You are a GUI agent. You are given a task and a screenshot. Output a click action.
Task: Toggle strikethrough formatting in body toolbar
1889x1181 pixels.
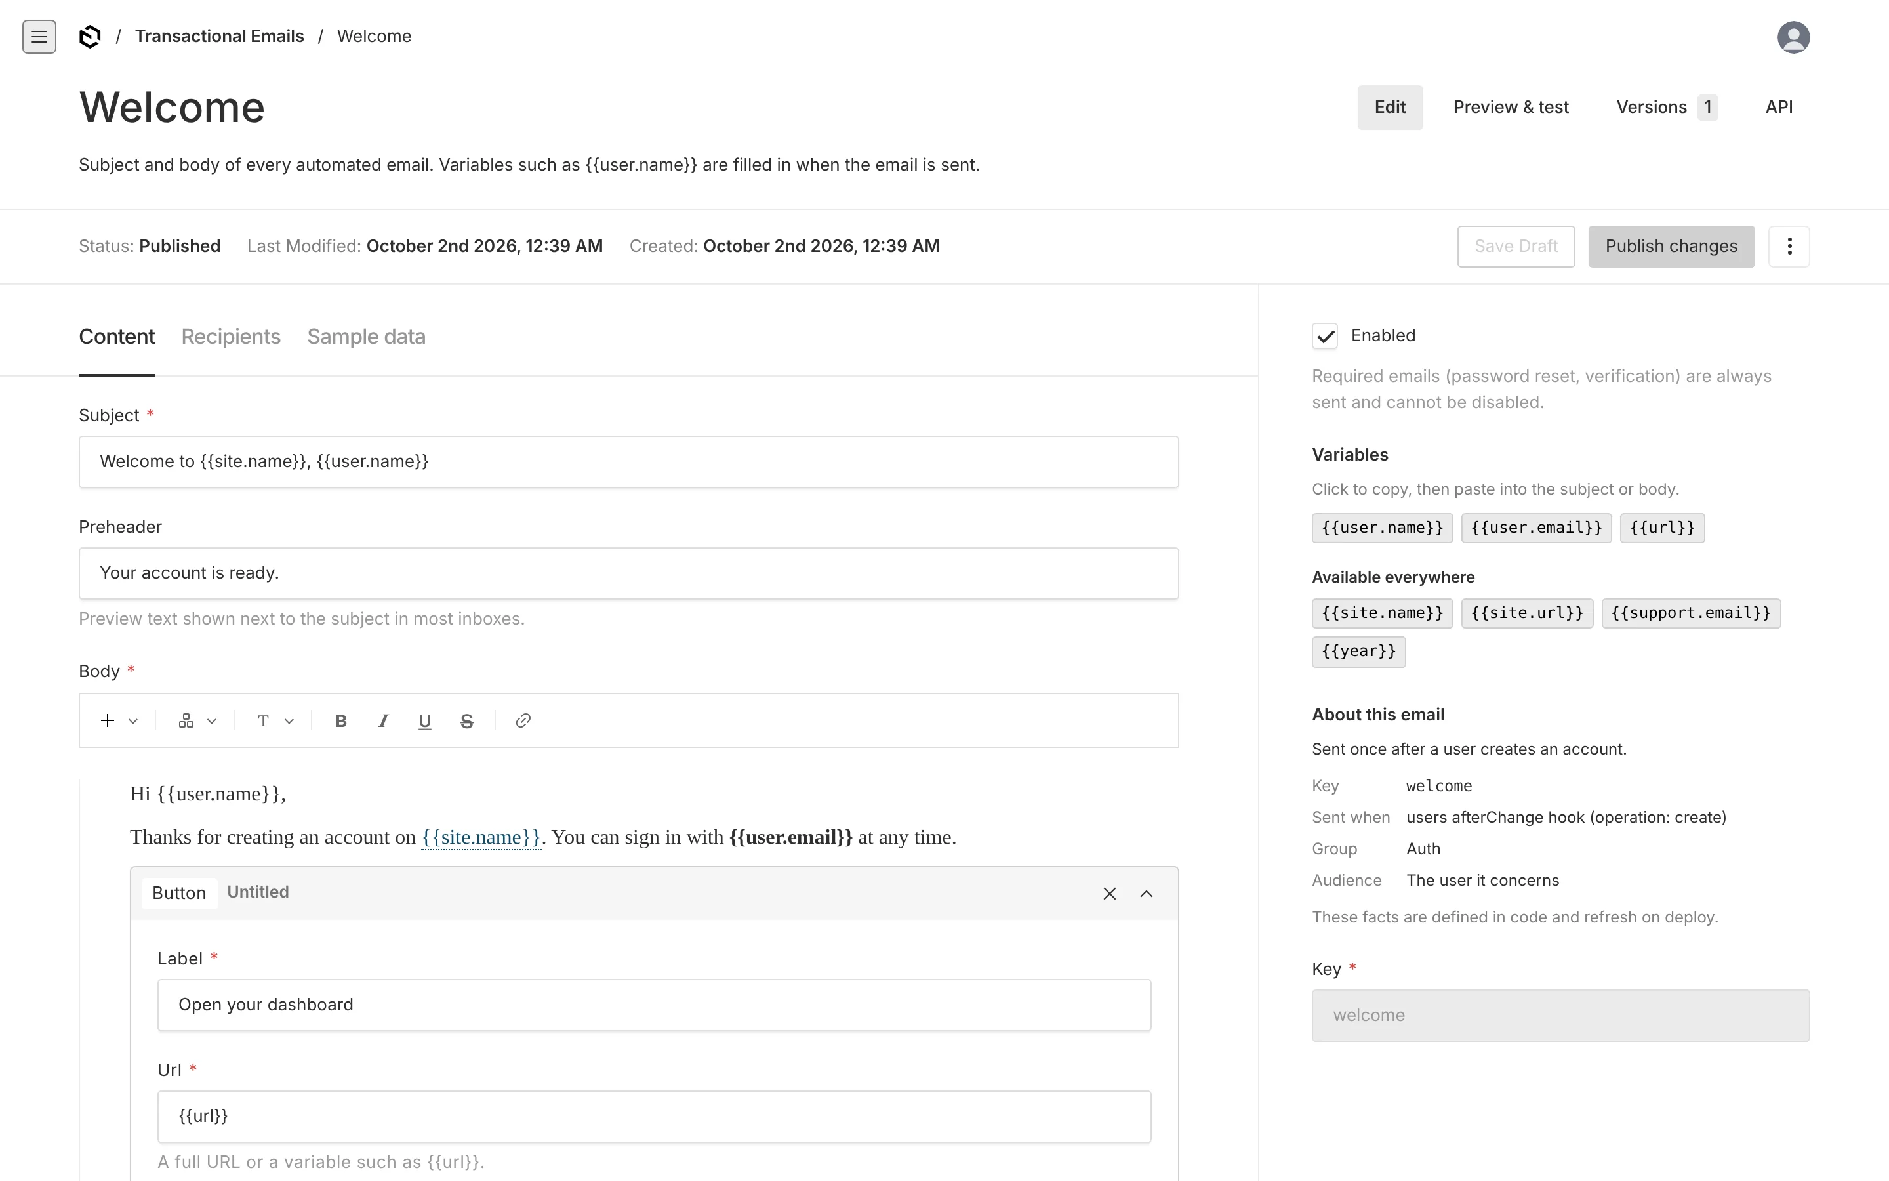[467, 721]
